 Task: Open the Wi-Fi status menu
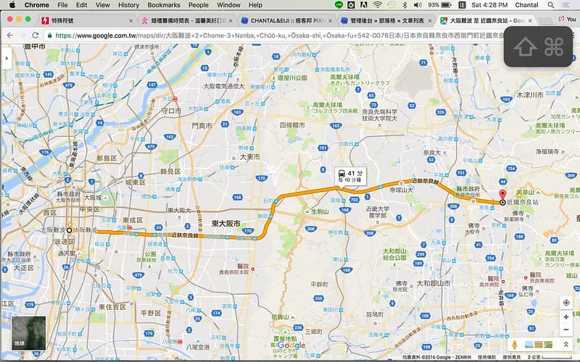click(x=377, y=5)
